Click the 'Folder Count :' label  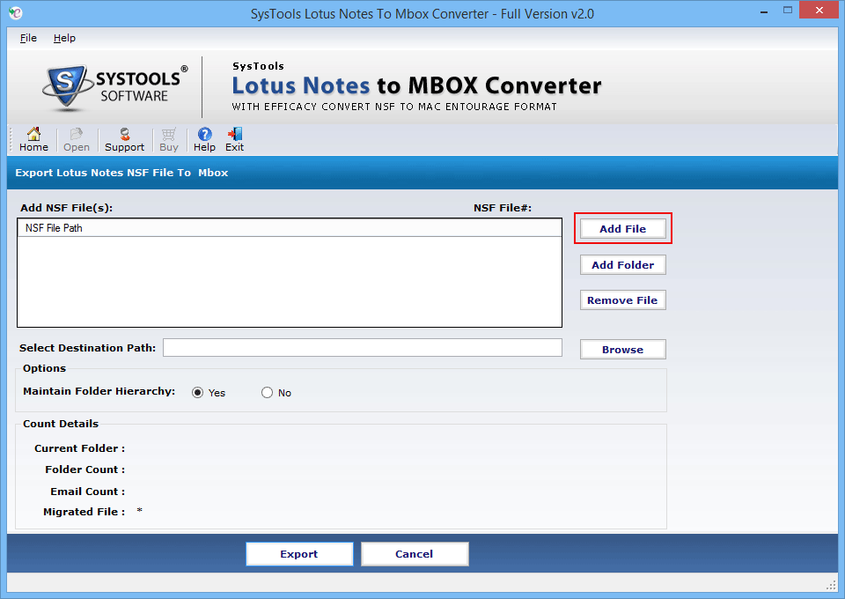[x=85, y=470]
